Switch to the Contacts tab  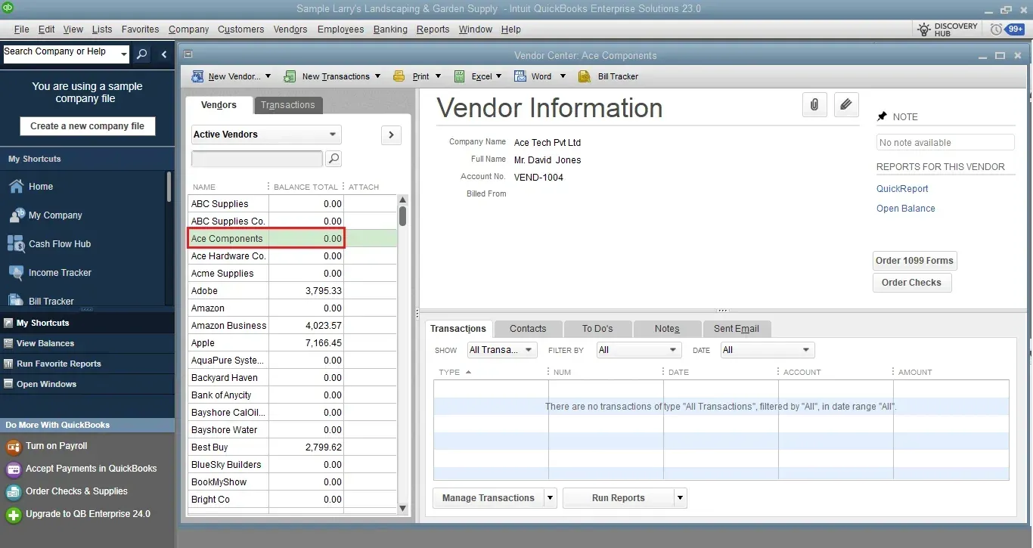pyautogui.click(x=528, y=329)
